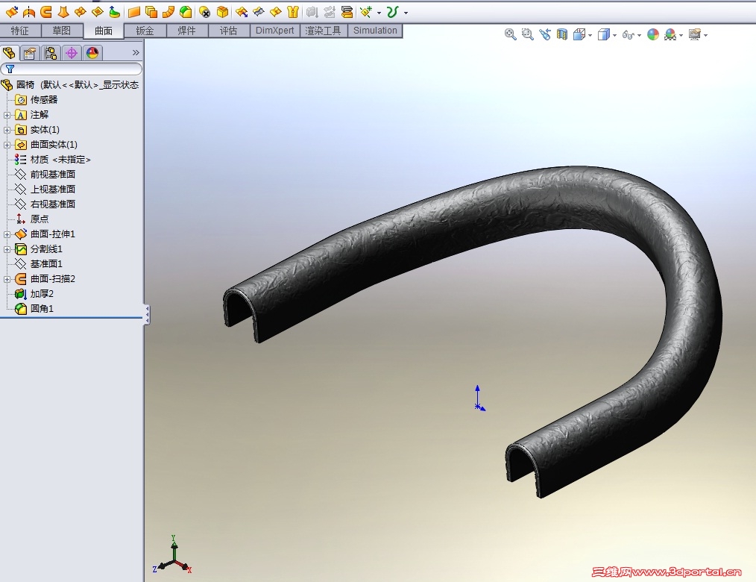The height and width of the screenshot is (582, 756).
Task: Expand the 曲面实体(1) folder node
Action: point(7,145)
